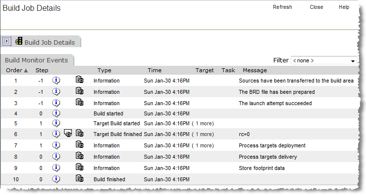This screenshot has height=195, width=366.
Task: Click the 'Target Build finished' type cell
Action: (x=118, y=134)
